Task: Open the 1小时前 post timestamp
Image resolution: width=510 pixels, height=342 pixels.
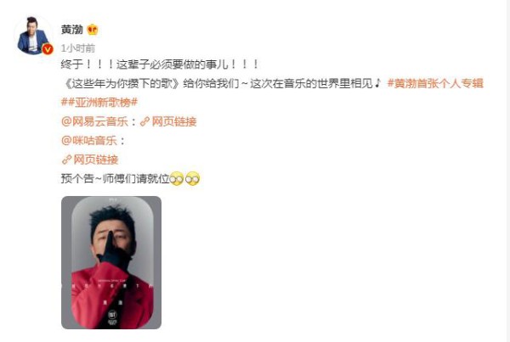Action: tap(77, 48)
